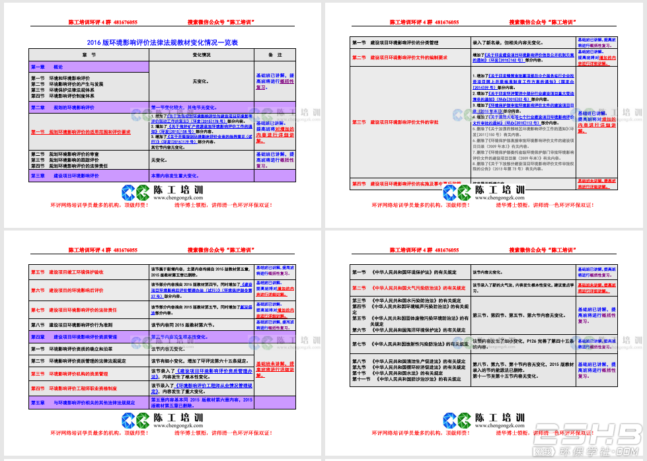Click '本章内容发生重大变化。' cell
Viewport: 647px width, 461px height.
coord(202,176)
